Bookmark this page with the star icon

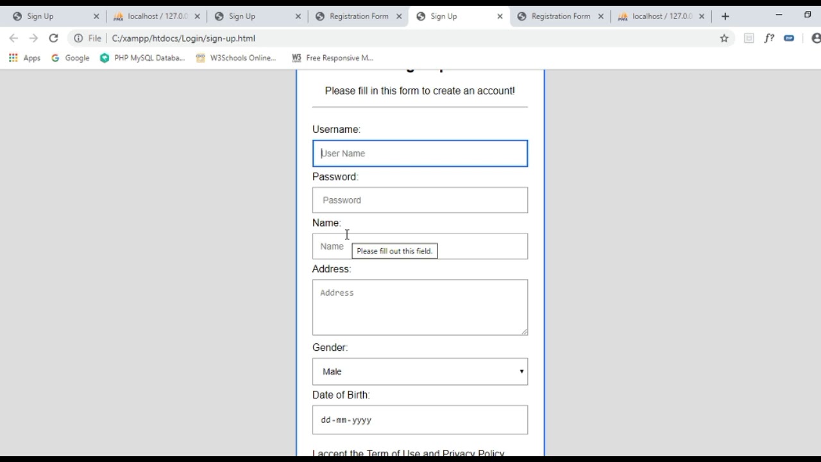click(724, 38)
